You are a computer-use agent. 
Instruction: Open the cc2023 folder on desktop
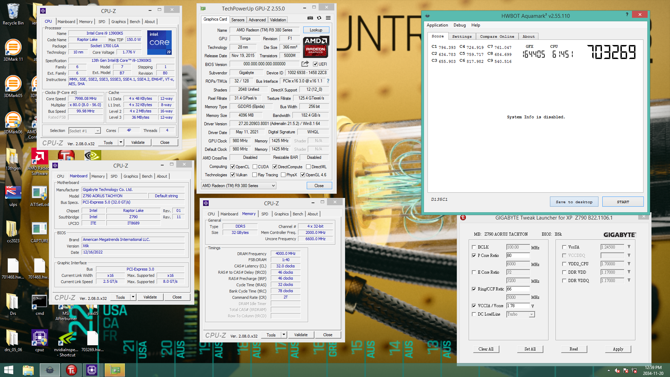[x=13, y=232]
